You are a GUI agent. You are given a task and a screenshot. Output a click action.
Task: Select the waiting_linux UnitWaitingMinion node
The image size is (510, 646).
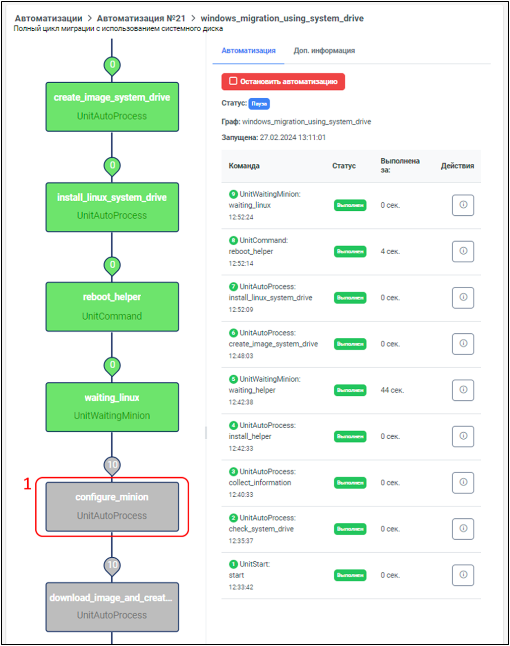point(112,407)
